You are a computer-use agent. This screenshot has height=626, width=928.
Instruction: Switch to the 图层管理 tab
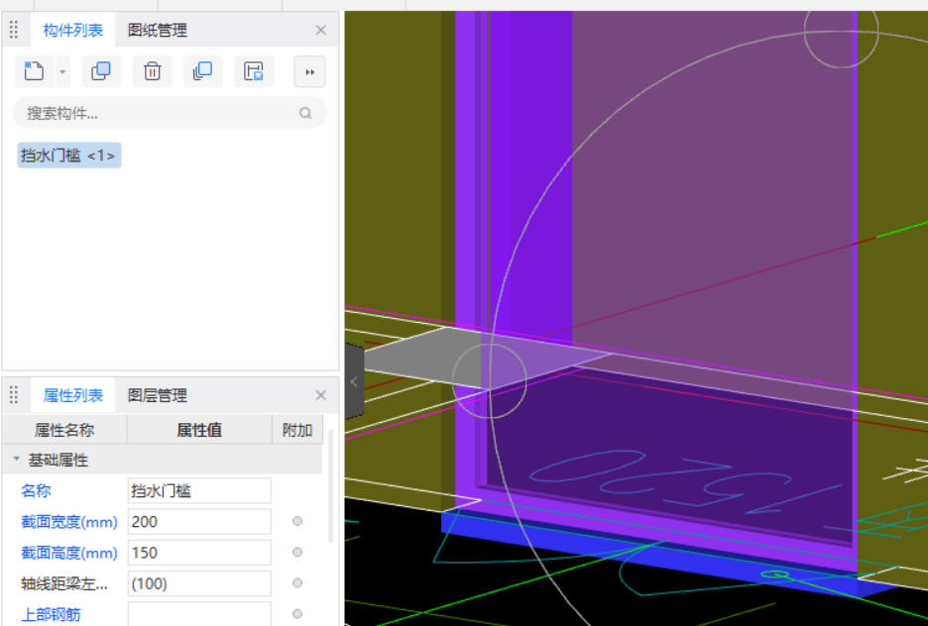tap(158, 395)
